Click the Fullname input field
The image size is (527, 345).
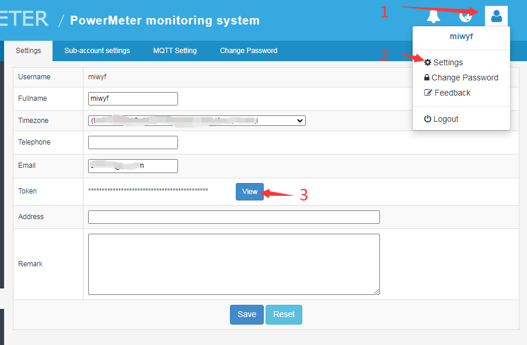(132, 98)
